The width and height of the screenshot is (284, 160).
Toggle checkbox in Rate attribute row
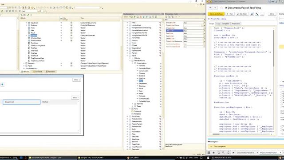[71, 31]
